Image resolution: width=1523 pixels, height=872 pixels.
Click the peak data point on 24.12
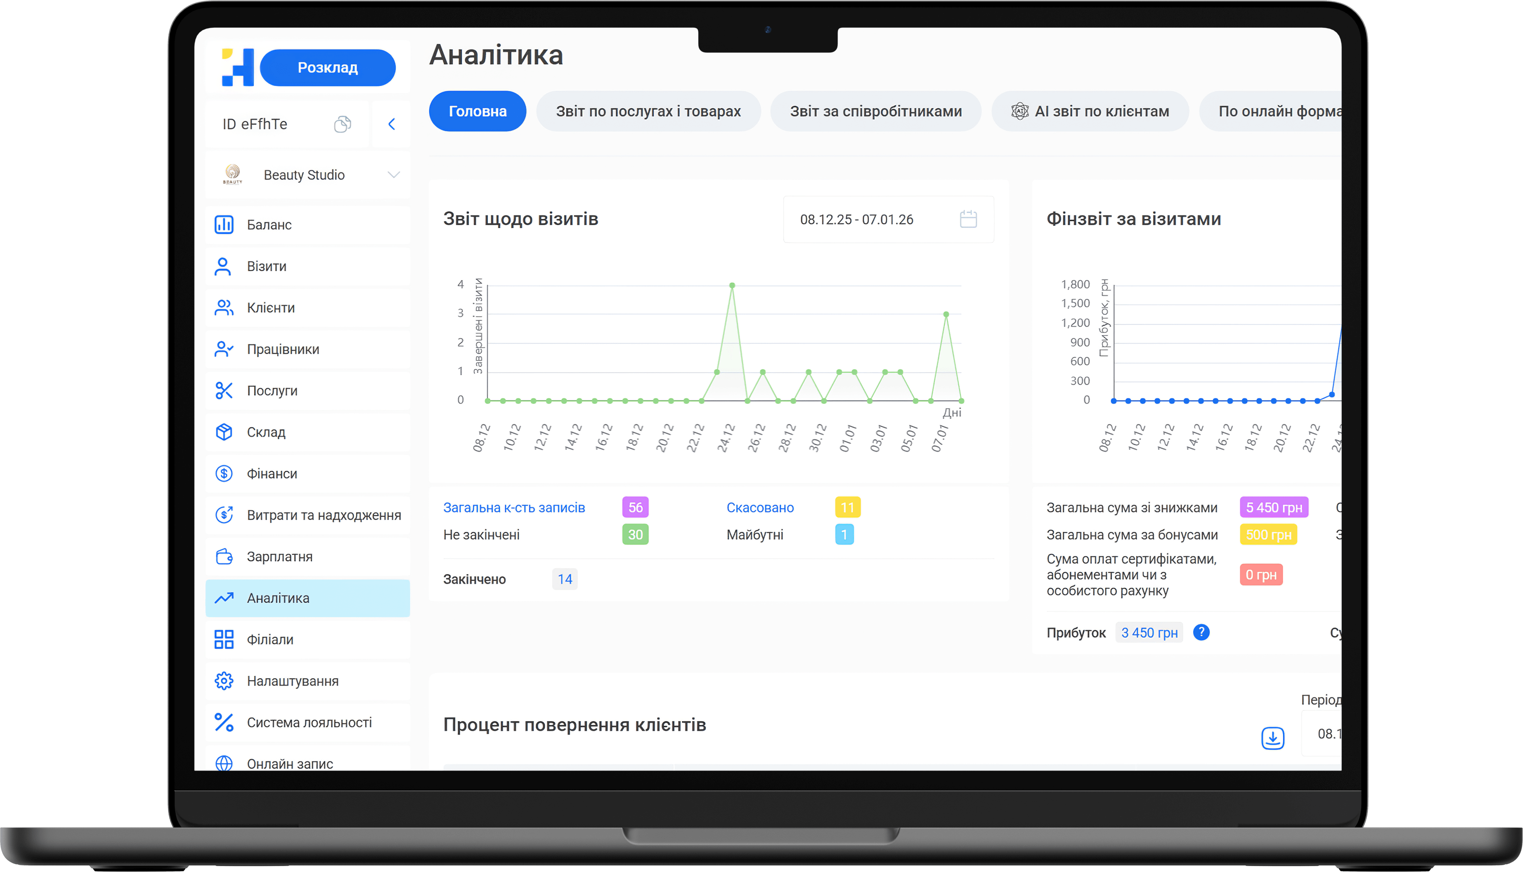(732, 286)
